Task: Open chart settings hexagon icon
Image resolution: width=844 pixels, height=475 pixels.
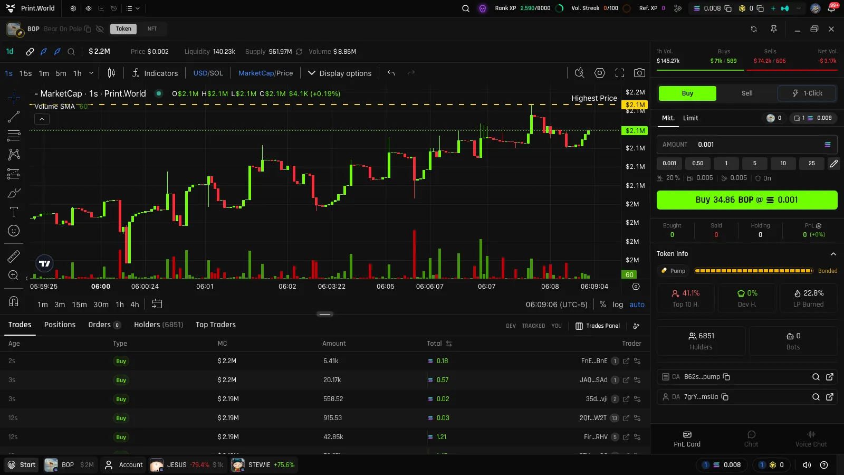Action: pos(600,73)
